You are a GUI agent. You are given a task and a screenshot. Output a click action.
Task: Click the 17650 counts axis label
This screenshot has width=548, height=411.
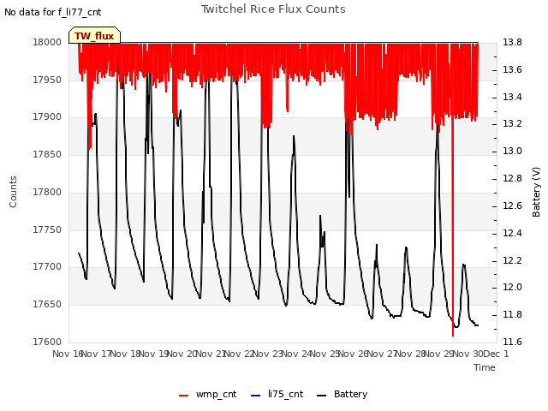point(47,305)
